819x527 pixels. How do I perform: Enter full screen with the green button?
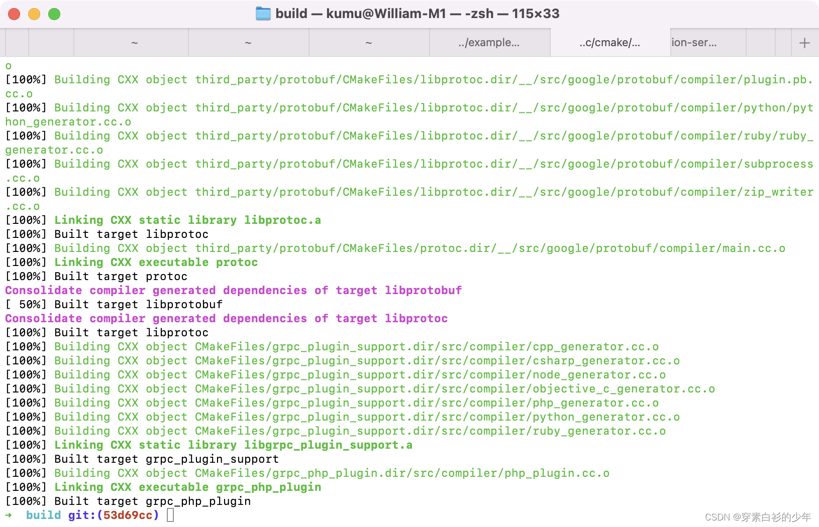pos(54,14)
